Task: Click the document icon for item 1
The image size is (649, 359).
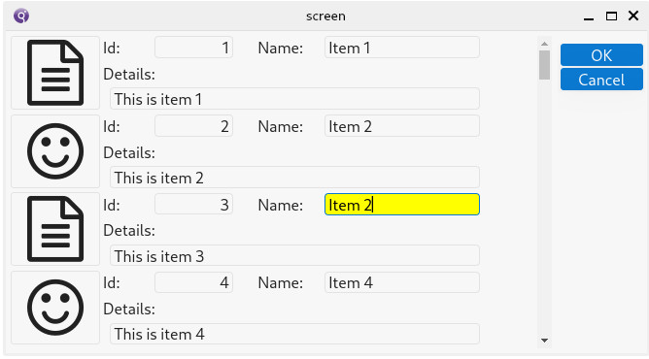Action: [55, 73]
